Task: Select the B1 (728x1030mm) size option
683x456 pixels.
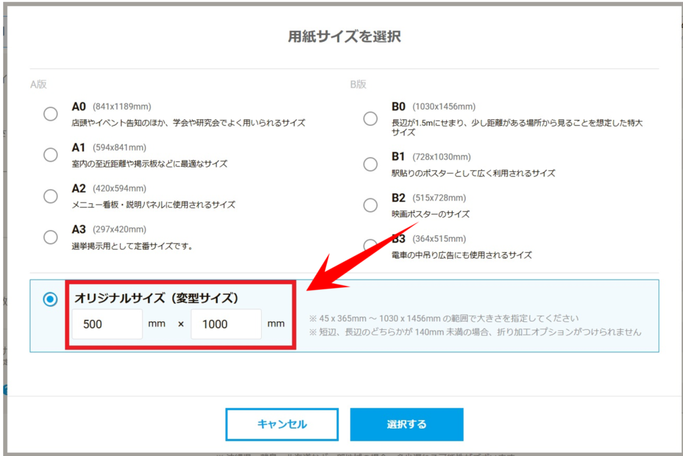Action: 370,164
